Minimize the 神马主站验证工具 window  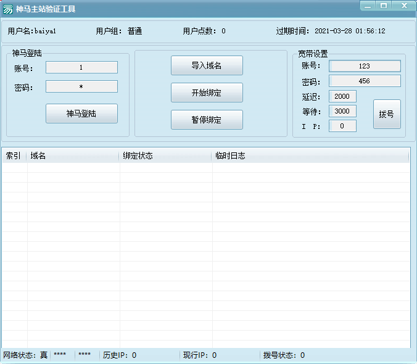[368, 6]
